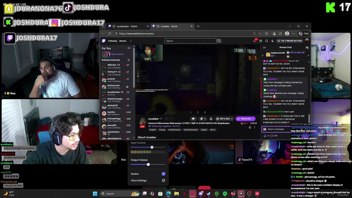Adjust the Output Volume slider

(148, 164)
